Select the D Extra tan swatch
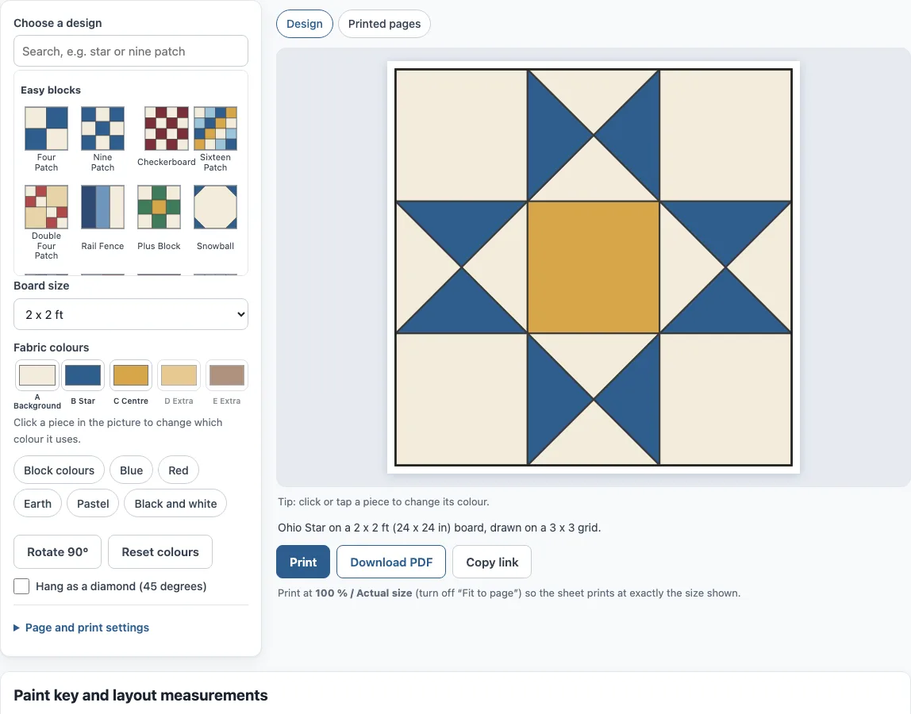The width and height of the screenshot is (911, 714). (179, 375)
